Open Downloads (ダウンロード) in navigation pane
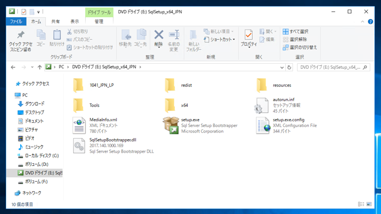 [x=31, y=104]
